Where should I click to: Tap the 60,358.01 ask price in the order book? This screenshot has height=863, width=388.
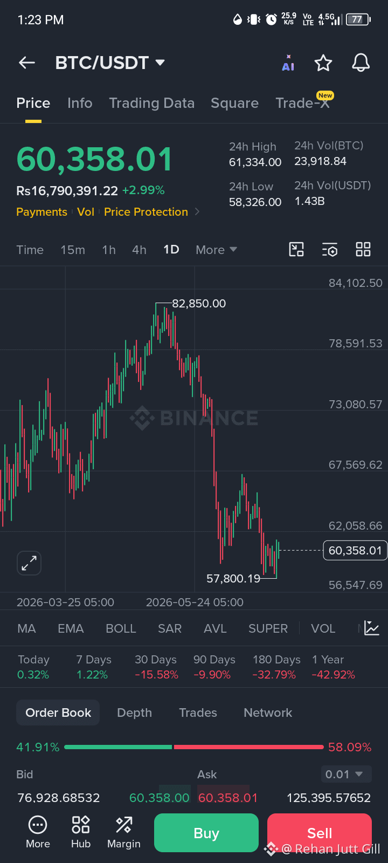click(228, 798)
